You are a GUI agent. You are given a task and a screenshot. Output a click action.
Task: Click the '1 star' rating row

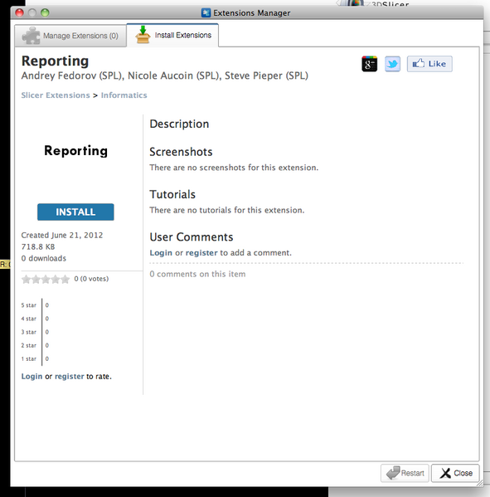35,358
